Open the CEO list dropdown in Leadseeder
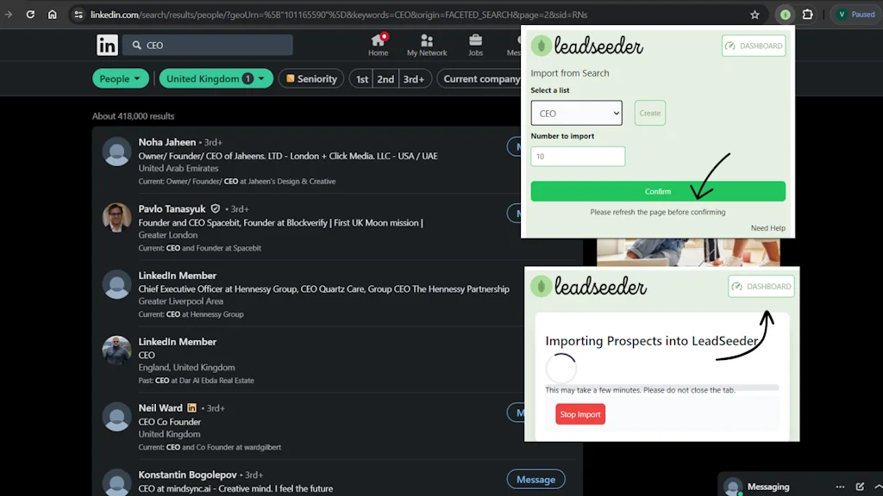The width and height of the screenshot is (883, 496). pyautogui.click(x=576, y=112)
